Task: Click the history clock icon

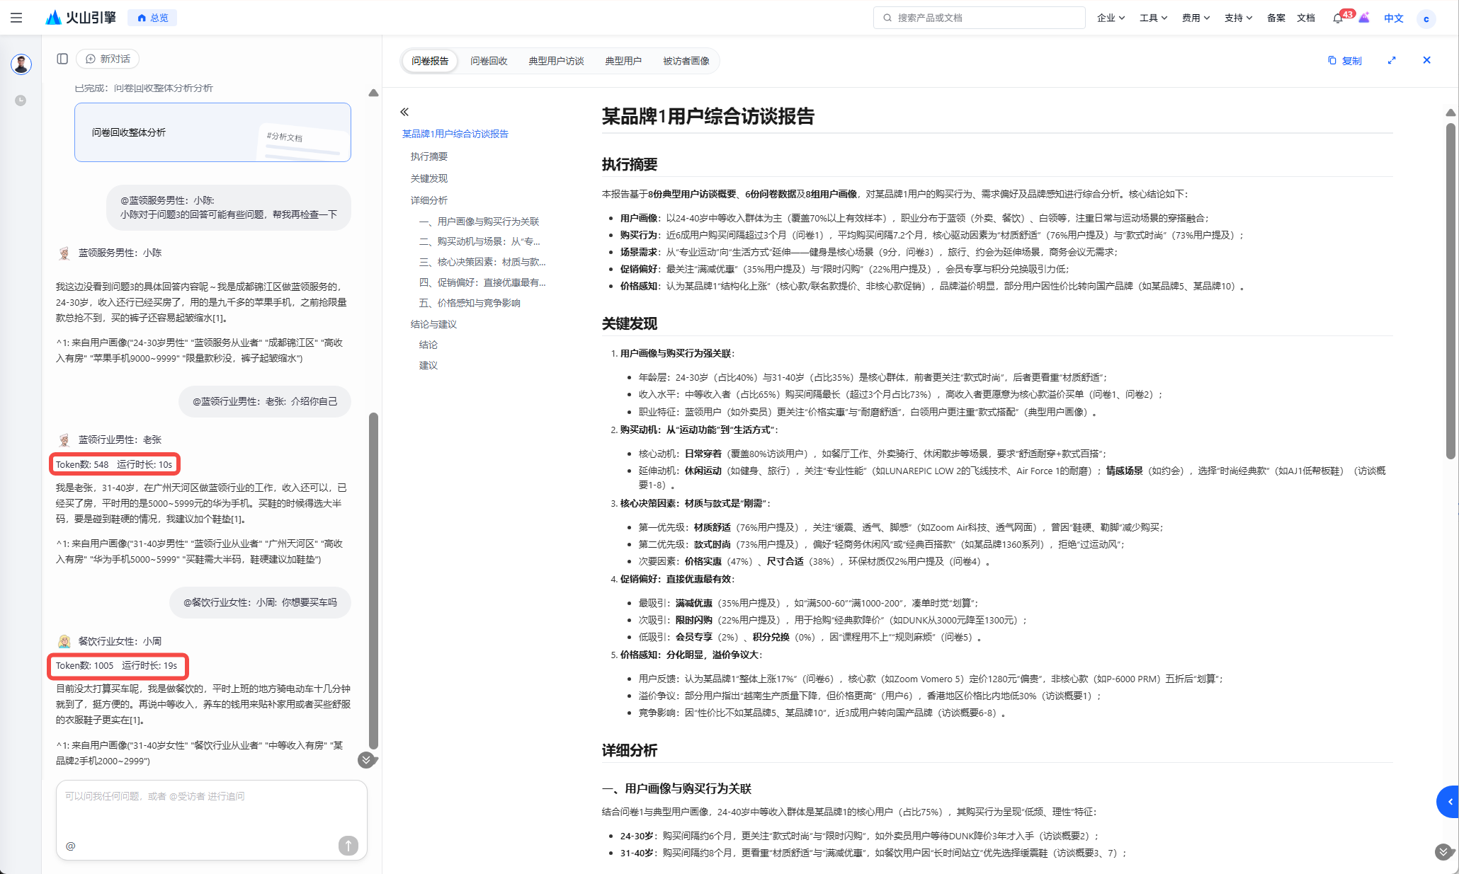Action: [21, 100]
